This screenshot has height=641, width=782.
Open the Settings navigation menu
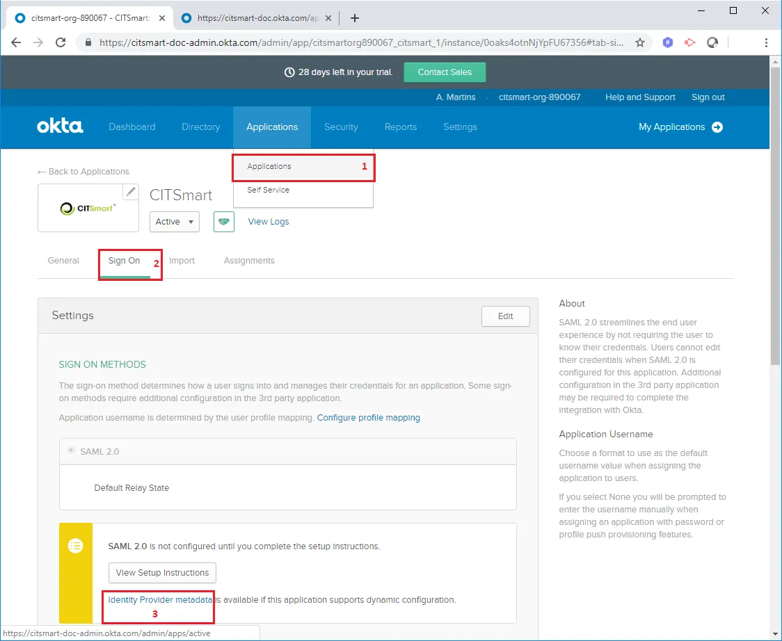461,127
